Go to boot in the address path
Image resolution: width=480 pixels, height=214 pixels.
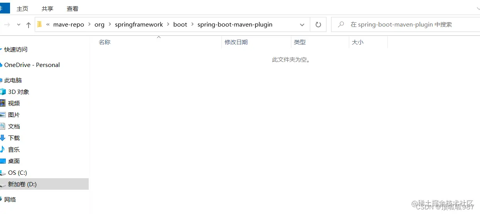pos(180,25)
